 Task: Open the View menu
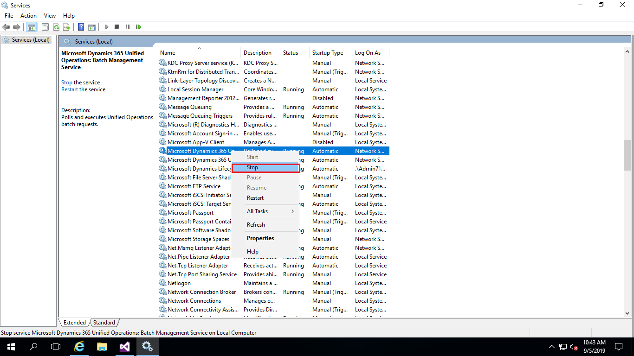(x=50, y=16)
